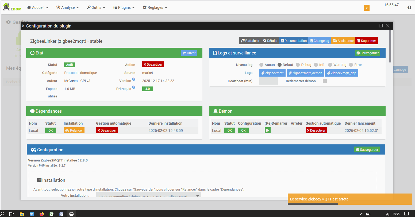The width and height of the screenshot is (415, 217).
Task: Click the help icon next to Prérequis
Action: click(x=134, y=87)
